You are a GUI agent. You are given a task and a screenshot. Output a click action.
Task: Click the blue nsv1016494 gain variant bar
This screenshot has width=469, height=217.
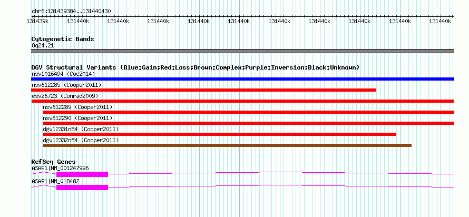point(242,79)
